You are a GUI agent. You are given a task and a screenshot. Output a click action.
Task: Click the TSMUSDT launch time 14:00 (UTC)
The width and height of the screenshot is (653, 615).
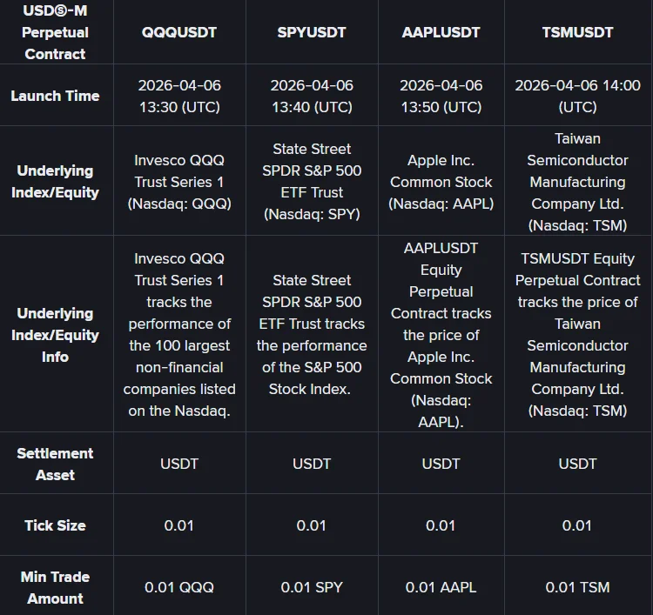[x=577, y=96]
